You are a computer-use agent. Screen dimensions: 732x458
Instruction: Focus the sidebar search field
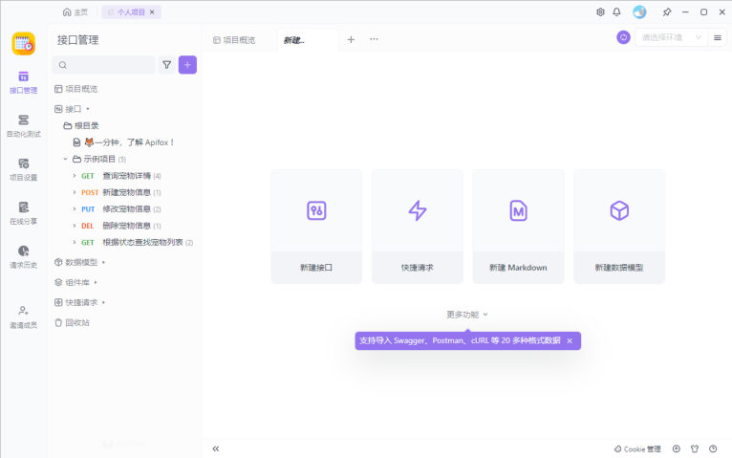pyautogui.click(x=103, y=65)
